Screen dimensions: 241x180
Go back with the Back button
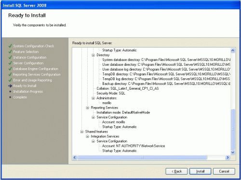pos(176,171)
